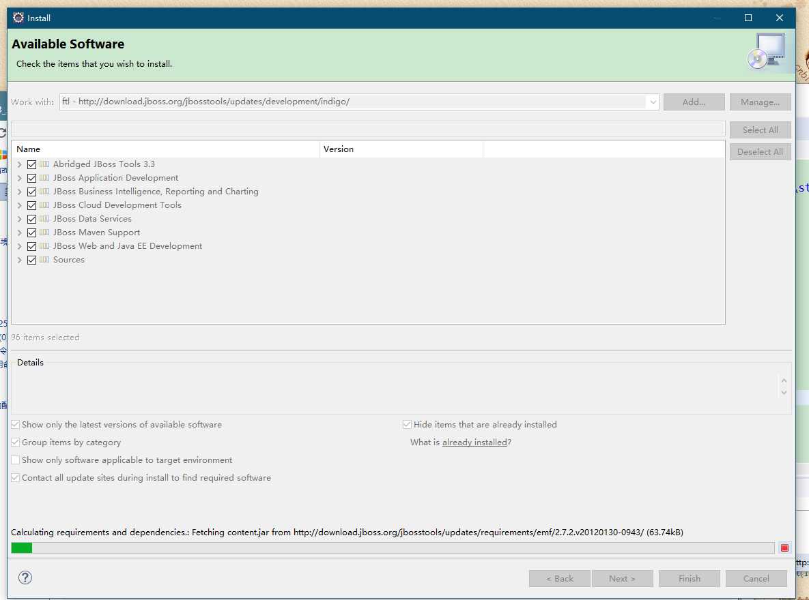809x600 pixels.
Task: Click Details scrollbar up arrow
Action: [x=784, y=380]
